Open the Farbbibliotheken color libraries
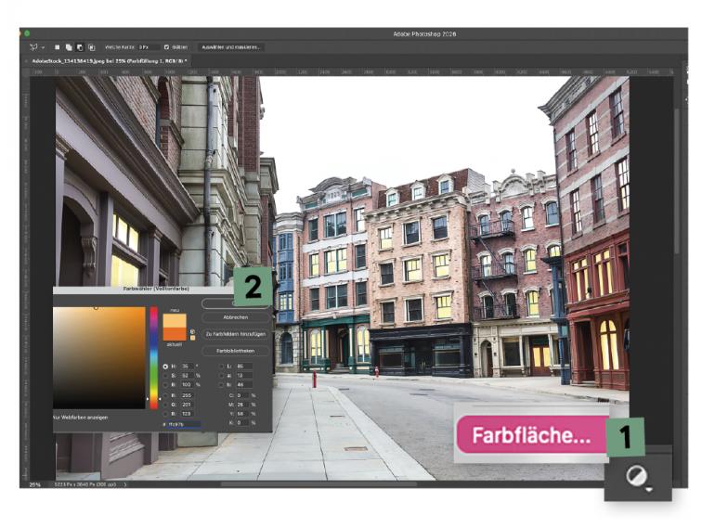Image resolution: width=715 pixels, height=528 pixels. click(x=235, y=351)
